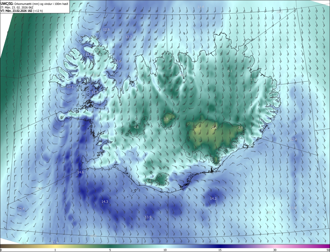Screen dimensions: 330x252
Task: Click the 9.6 value label
Action: 24,243
